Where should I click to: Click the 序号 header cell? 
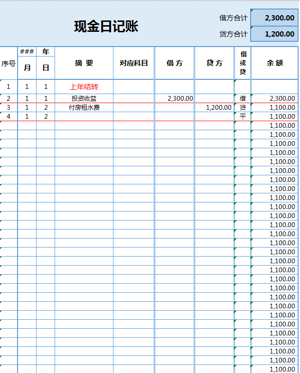(9, 63)
